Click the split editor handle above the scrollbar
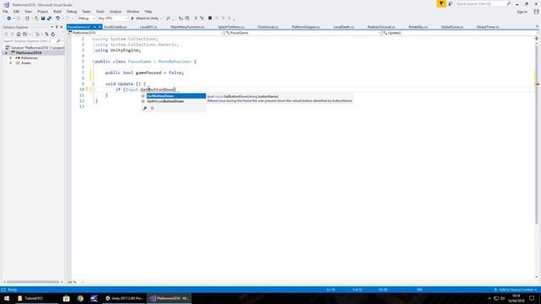 tap(537, 38)
